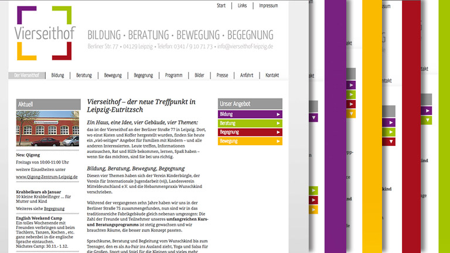Click the subheading 'Ein Haus, eine Idee'
Image resolution: width=450 pixels, height=253 pixels.
click(x=142, y=122)
